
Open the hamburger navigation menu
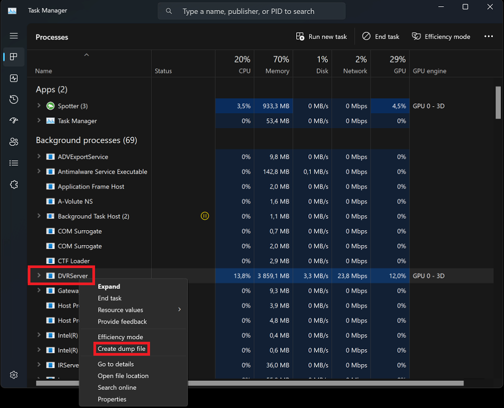tap(14, 36)
